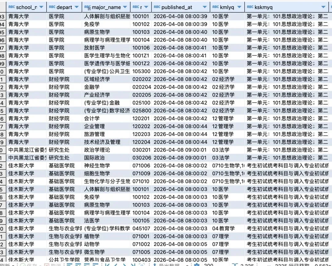Sort by the kmlyq column header label
The image size is (332, 266).
pyautogui.click(x=227, y=7)
